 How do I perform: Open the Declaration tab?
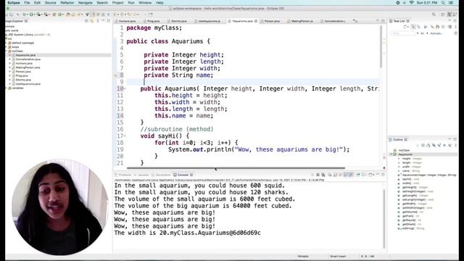[161, 175]
